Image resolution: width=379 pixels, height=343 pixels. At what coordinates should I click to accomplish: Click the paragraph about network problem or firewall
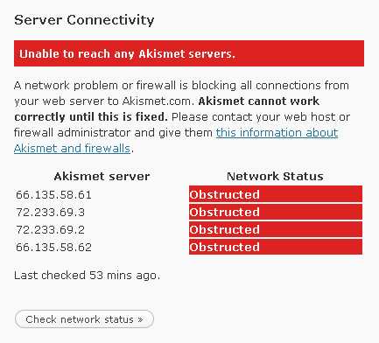[182, 117]
